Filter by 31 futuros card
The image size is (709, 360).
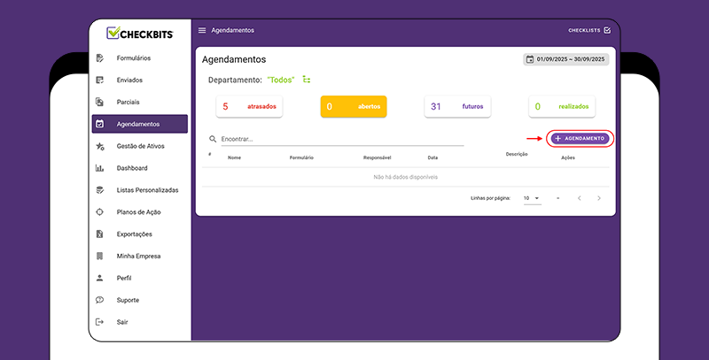point(457,106)
